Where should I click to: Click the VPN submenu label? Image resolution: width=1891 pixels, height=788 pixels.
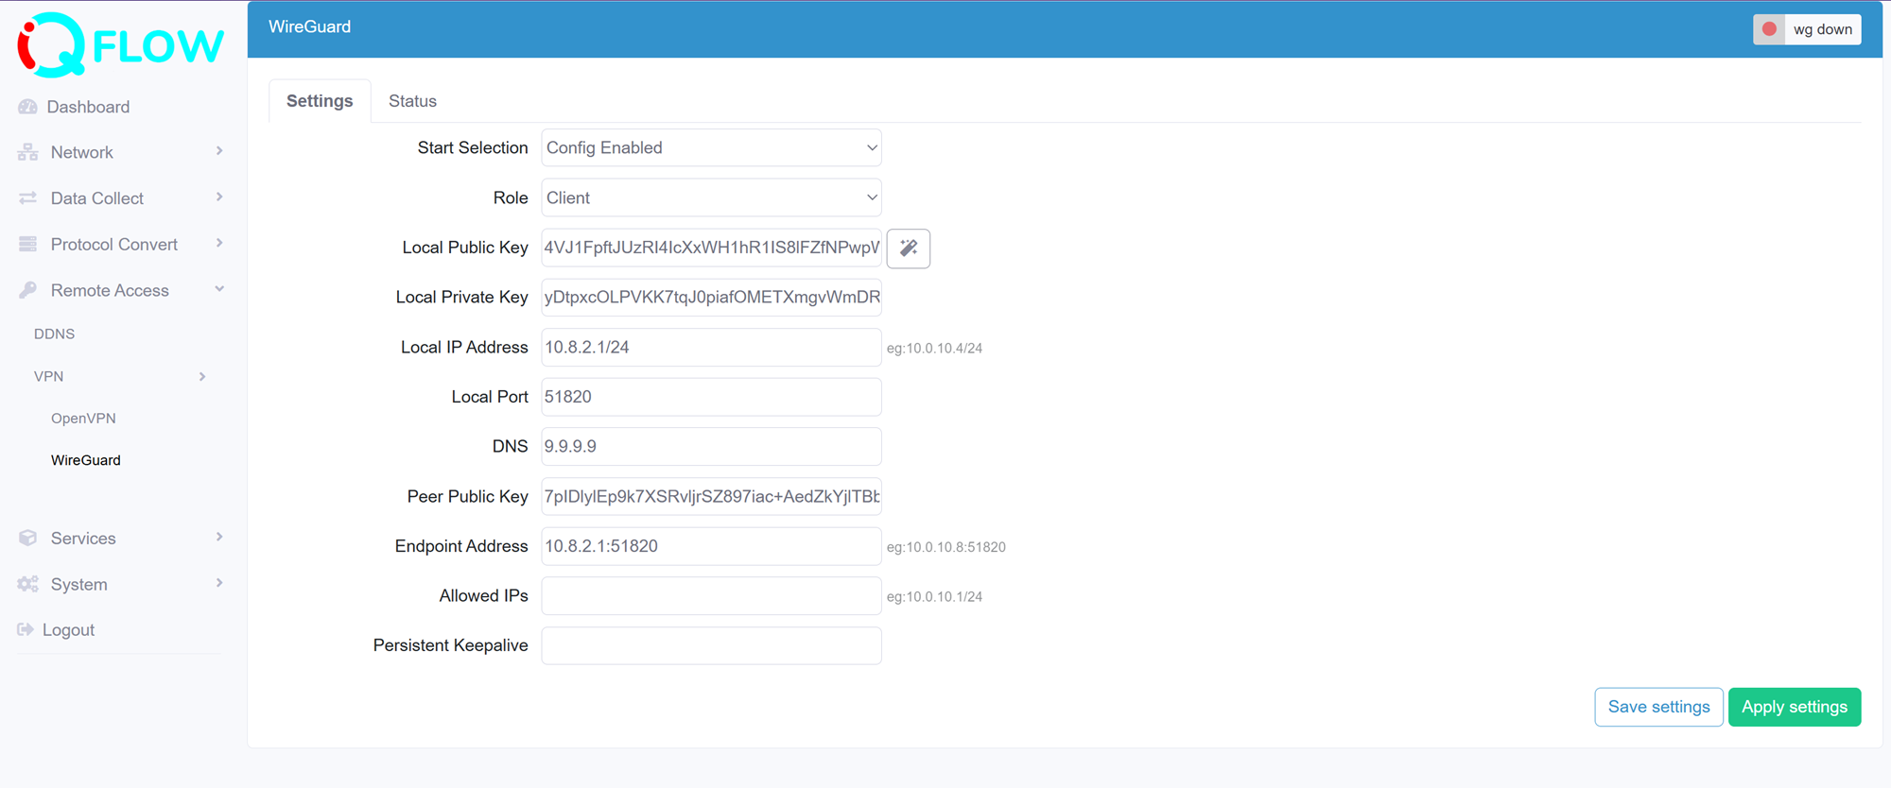coord(48,376)
